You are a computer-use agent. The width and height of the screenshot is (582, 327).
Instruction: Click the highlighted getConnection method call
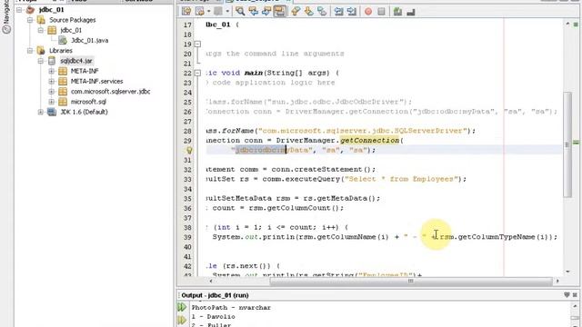pyautogui.click(x=369, y=141)
